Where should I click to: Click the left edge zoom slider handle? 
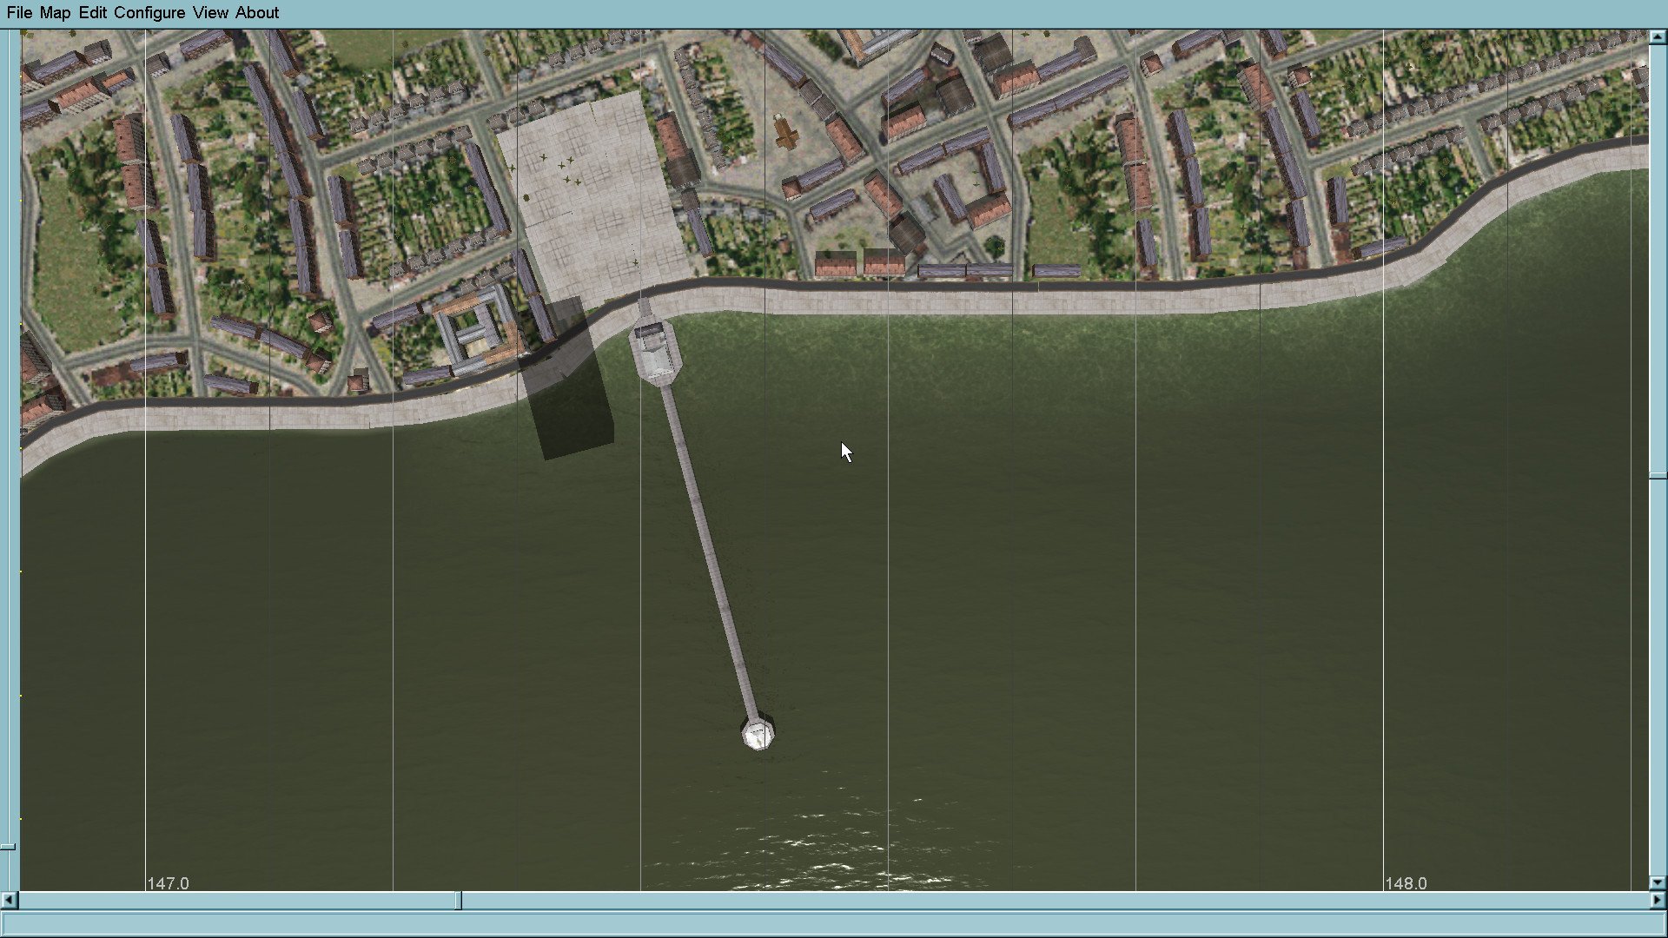point(7,846)
